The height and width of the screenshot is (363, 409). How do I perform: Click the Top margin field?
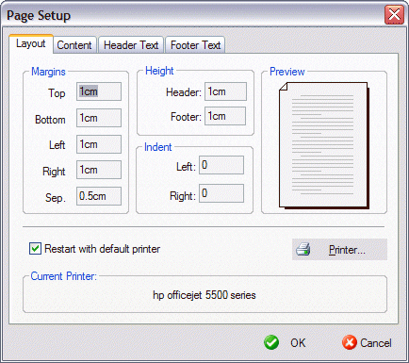point(99,91)
